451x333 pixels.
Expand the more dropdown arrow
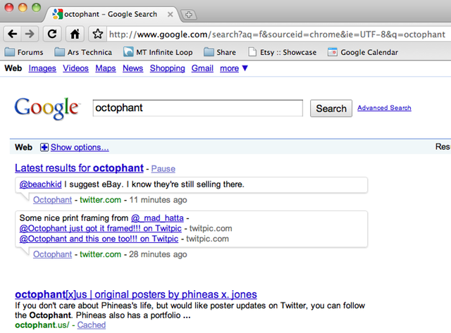tap(245, 68)
